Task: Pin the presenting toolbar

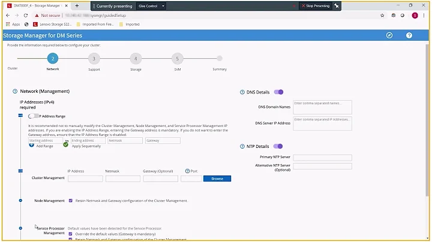Action: (337, 6)
